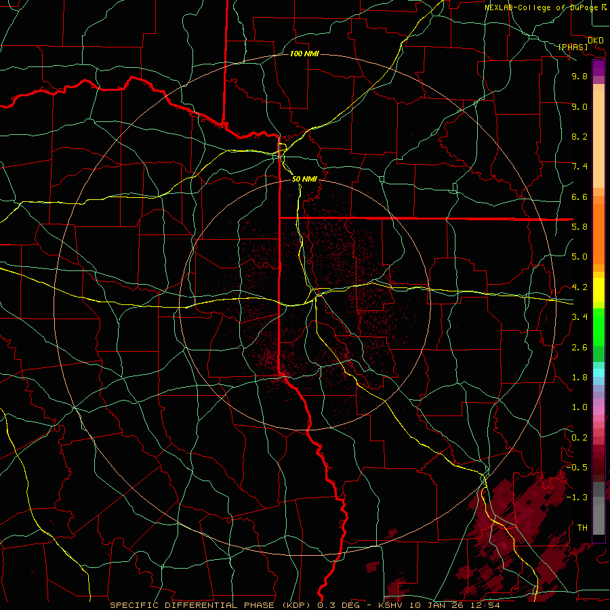
Task: Click the "TH" threshold label on the scale
Action: click(x=582, y=527)
